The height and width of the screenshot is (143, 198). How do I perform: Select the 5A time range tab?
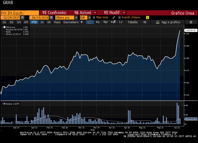[x=49, y=22]
